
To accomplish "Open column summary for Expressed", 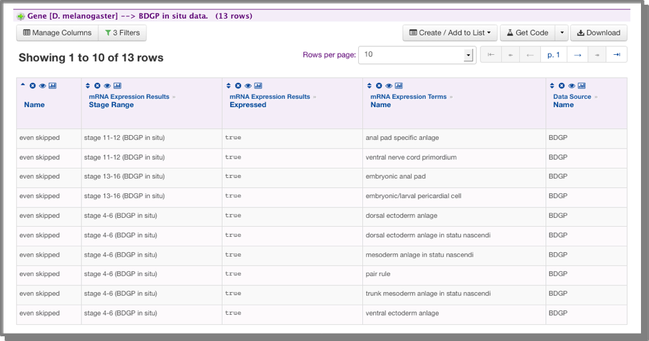I will tap(258, 86).
